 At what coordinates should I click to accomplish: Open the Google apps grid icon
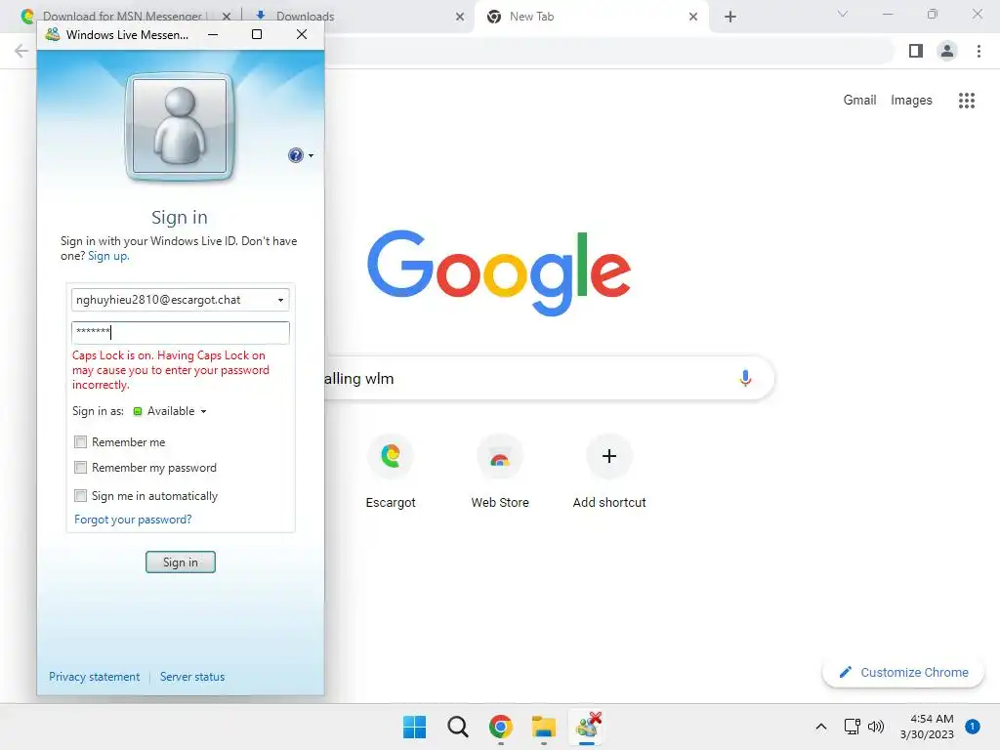(x=966, y=101)
